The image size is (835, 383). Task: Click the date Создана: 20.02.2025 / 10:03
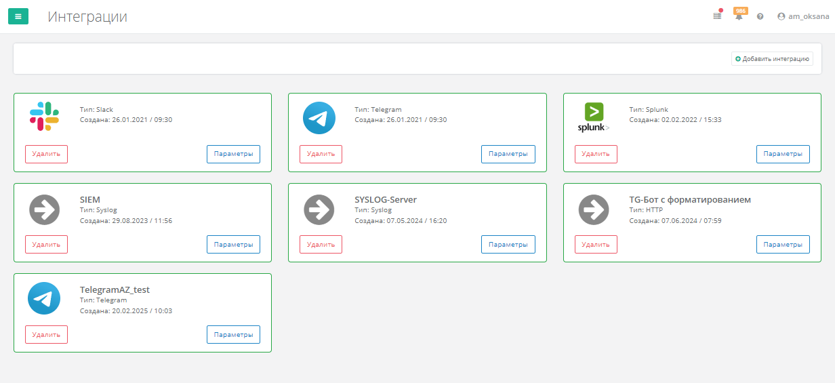tap(126, 311)
